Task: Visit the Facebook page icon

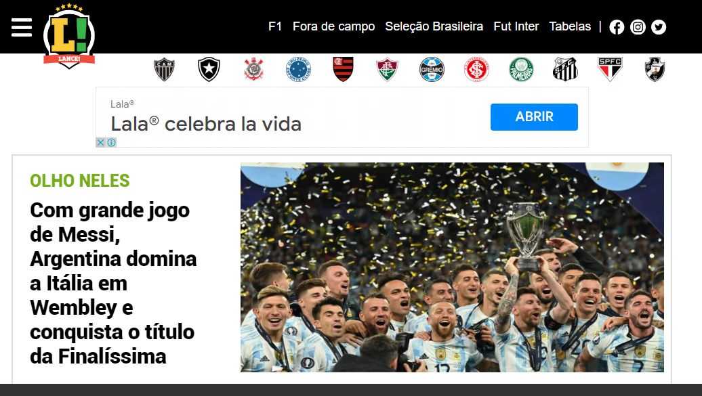Action: click(617, 27)
